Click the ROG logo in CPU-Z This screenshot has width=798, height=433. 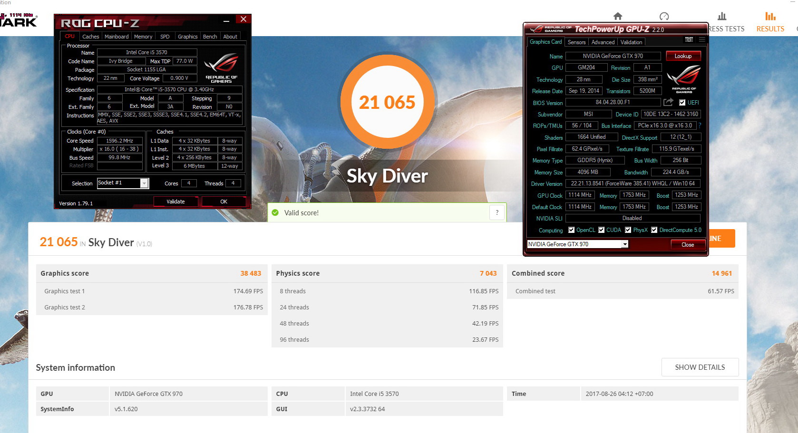click(x=221, y=67)
